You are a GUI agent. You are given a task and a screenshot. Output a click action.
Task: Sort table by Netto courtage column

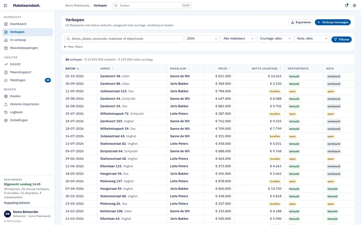[x=266, y=68]
